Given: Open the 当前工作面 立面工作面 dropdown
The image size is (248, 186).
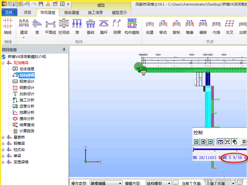Looking at the screenshot, I should pyautogui.click(x=220, y=183).
